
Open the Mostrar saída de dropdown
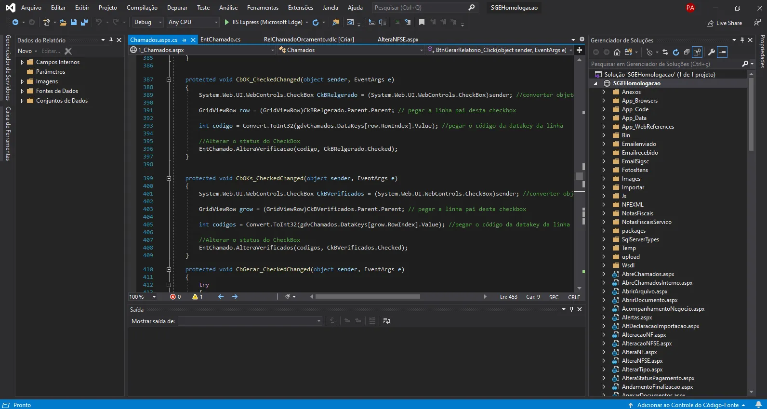tap(250, 321)
